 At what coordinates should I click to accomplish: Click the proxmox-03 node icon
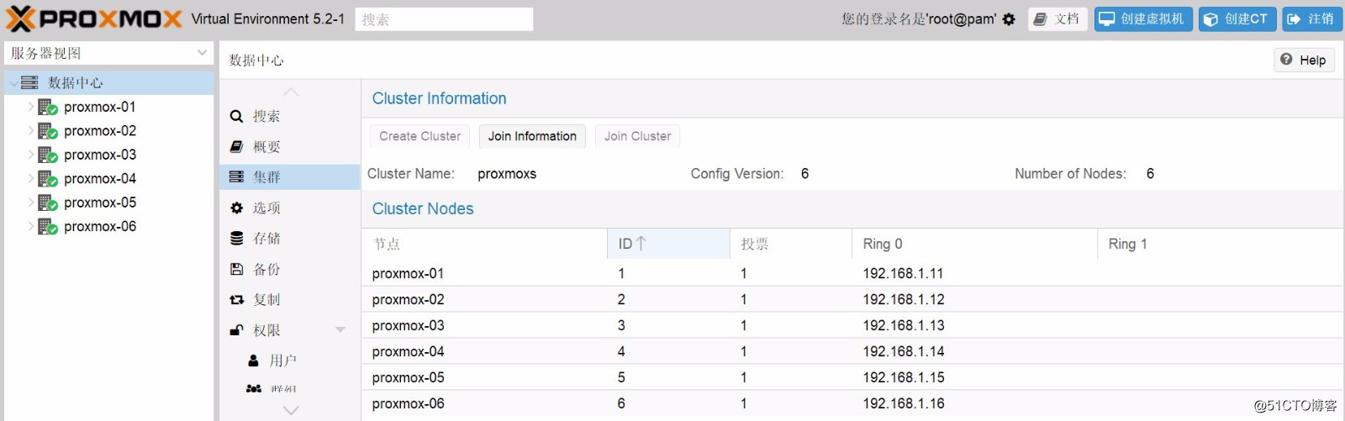pos(48,155)
